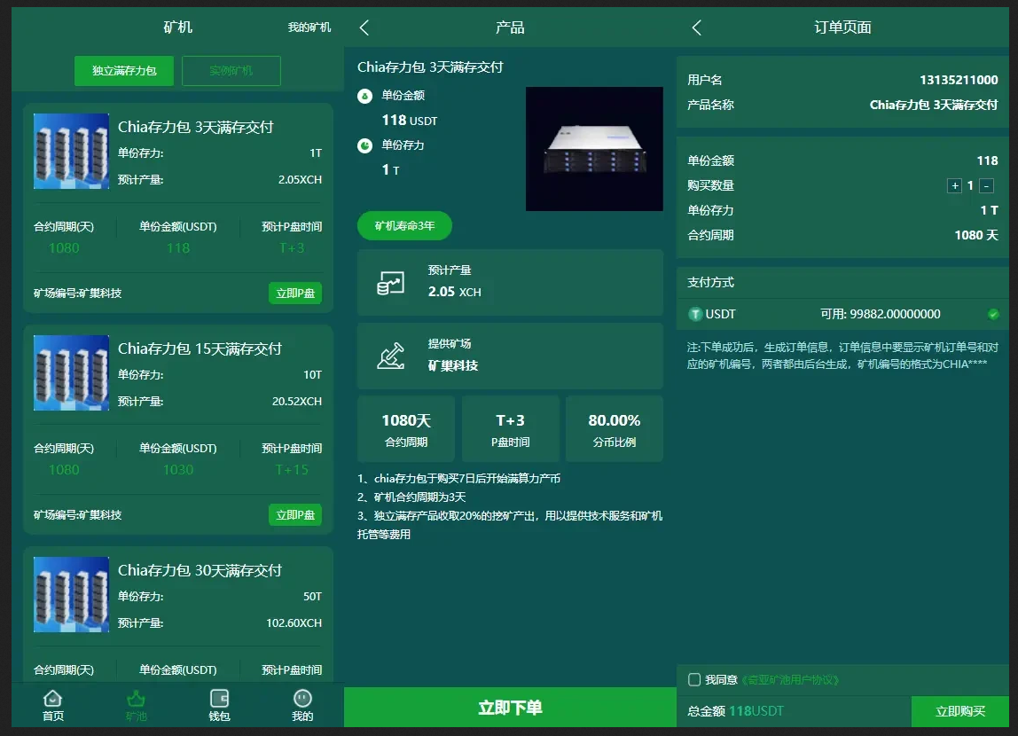The width and height of the screenshot is (1018, 736).
Task: Go back using the 产品 page back arrow
Action: click(364, 27)
